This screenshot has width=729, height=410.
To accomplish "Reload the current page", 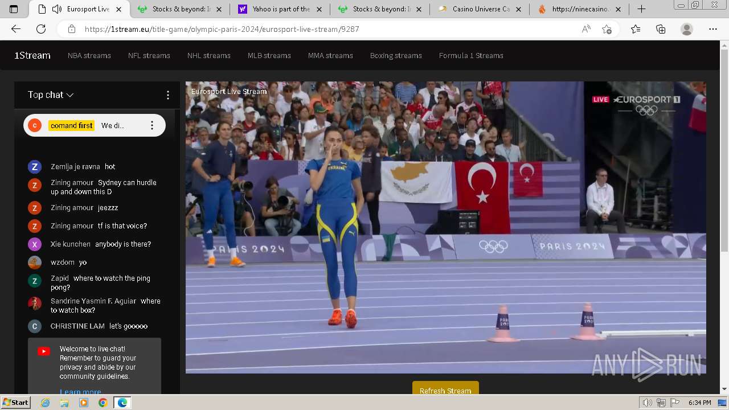I will click(x=41, y=29).
